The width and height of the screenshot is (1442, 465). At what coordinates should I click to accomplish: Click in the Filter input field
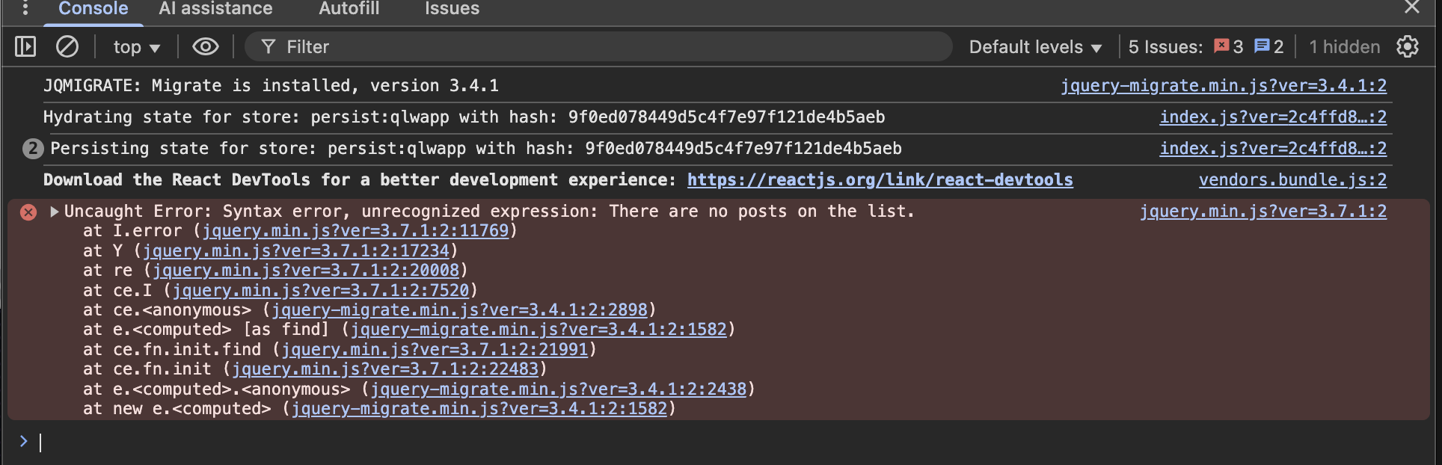pos(598,47)
